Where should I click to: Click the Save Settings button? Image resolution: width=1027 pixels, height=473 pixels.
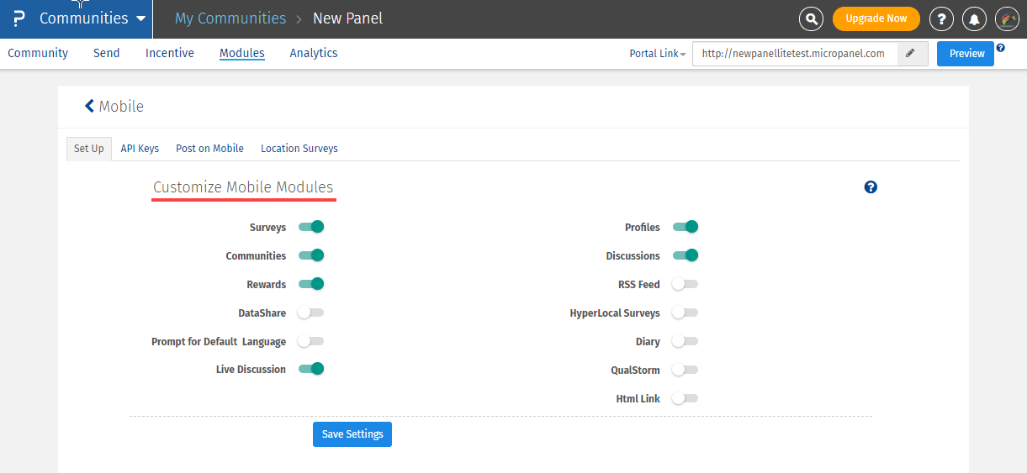coord(352,434)
